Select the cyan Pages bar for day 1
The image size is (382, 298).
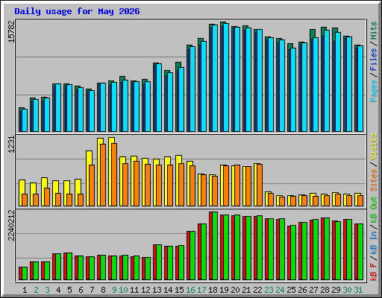[25, 120]
